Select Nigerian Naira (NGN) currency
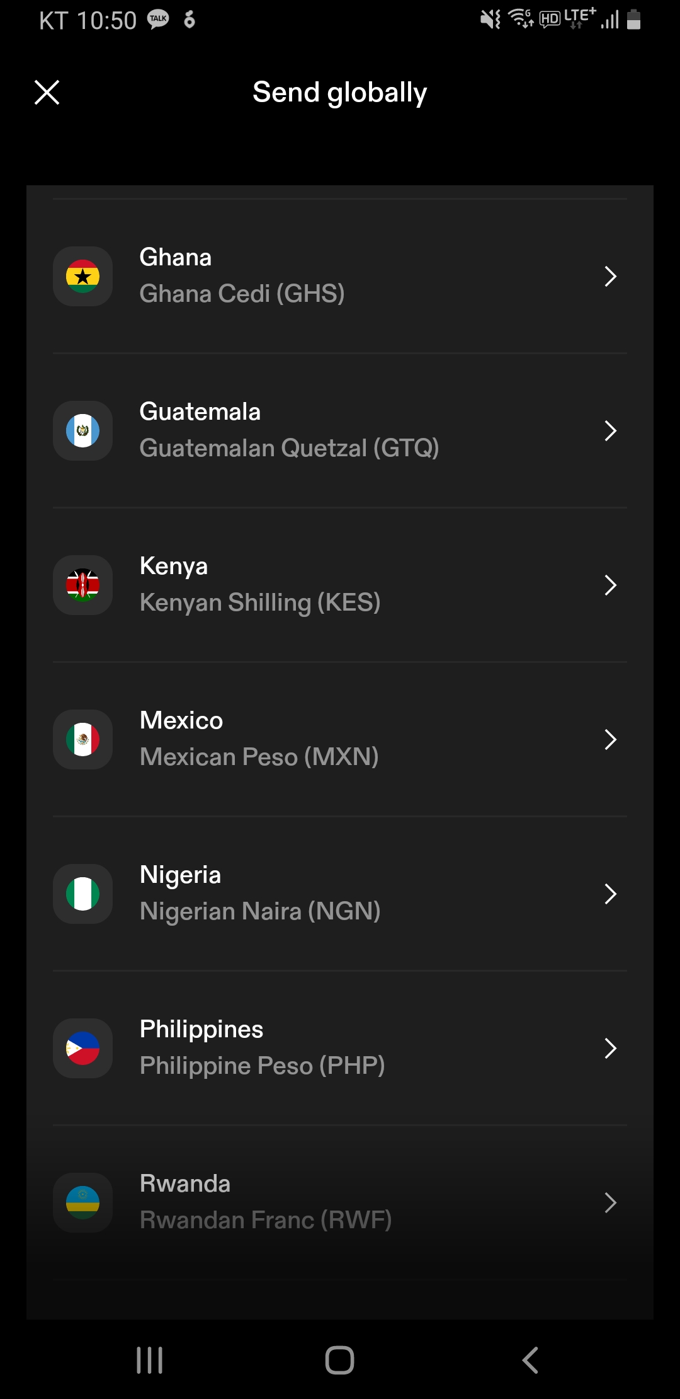This screenshot has height=1399, width=680. pos(259,911)
